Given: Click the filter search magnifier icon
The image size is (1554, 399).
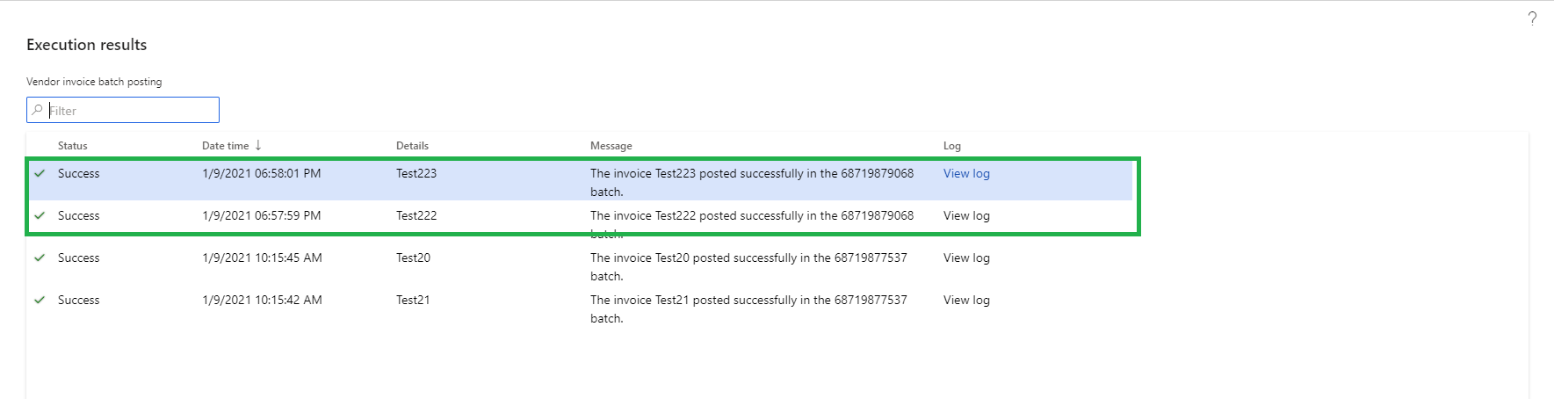Looking at the screenshot, I should point(37,110).
